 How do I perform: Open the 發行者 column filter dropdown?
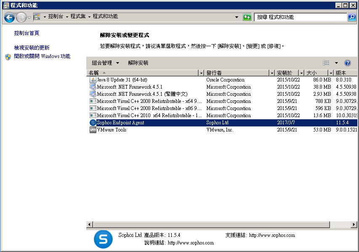(x=271, y=73)
